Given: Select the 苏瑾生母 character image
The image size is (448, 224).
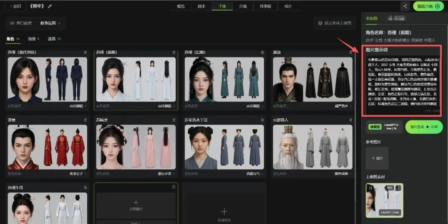Looking at the screenshot, I should pos(47,208).
